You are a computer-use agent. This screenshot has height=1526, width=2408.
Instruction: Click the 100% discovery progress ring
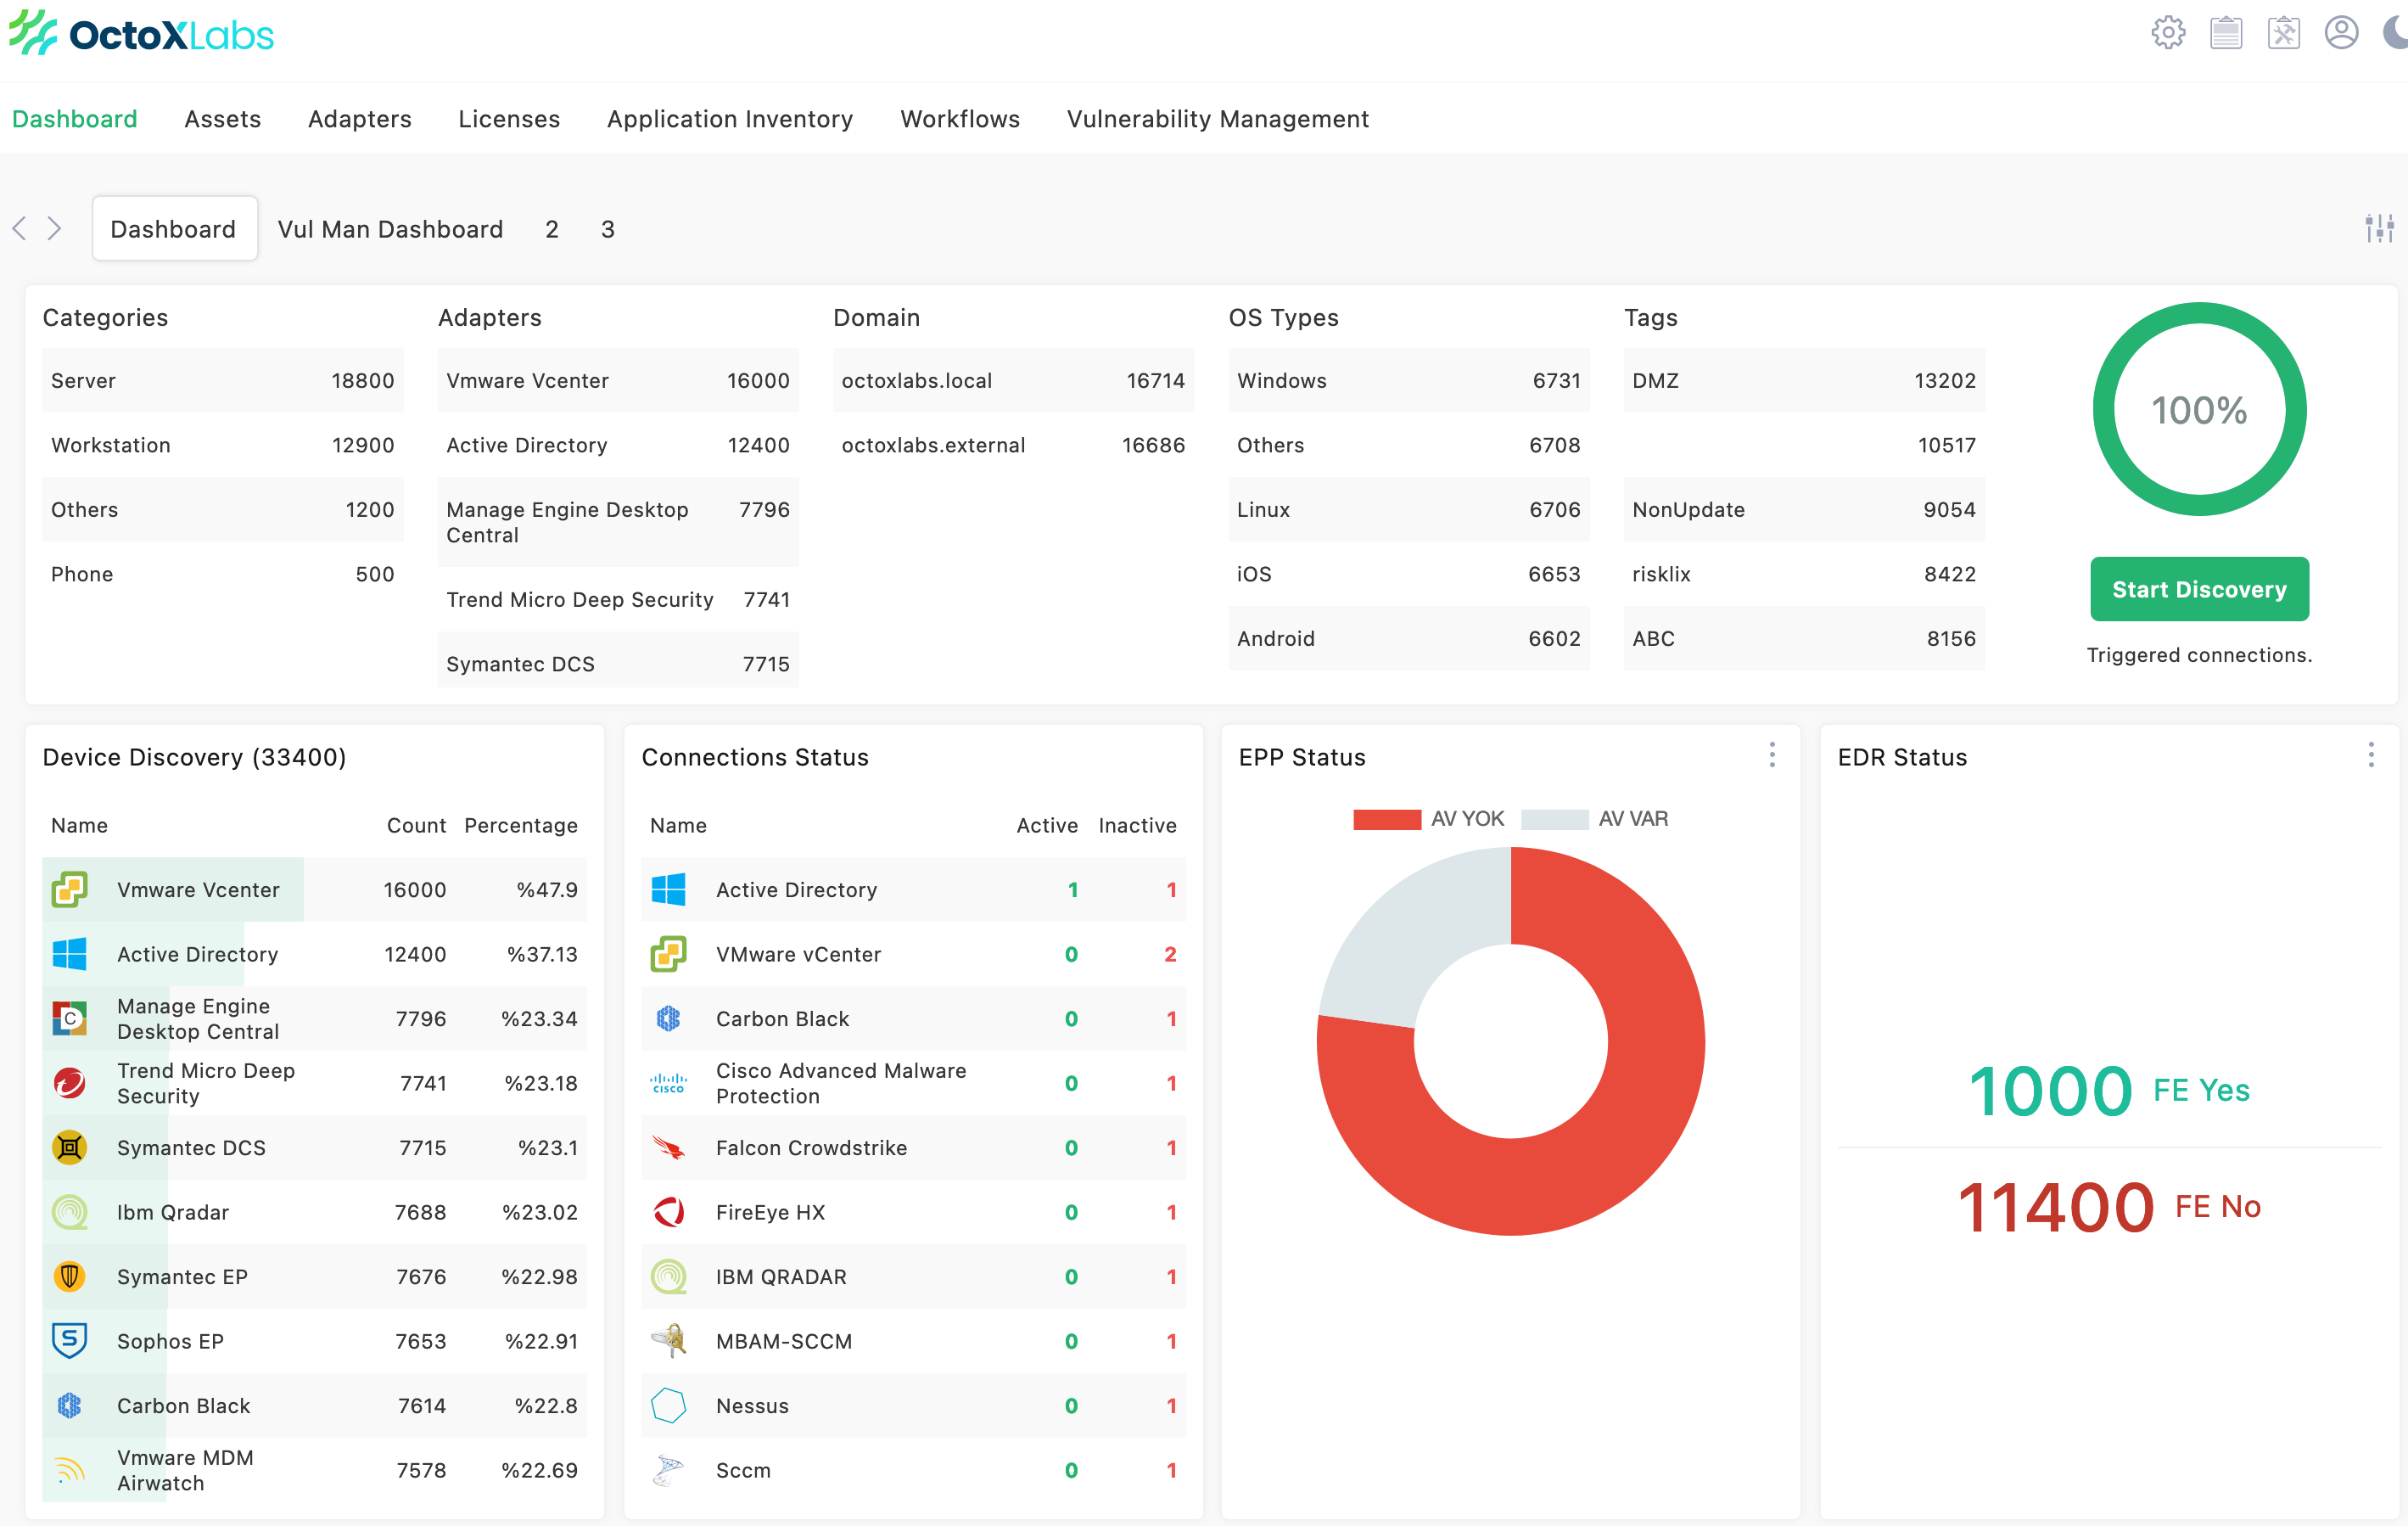pos(2199,409)
